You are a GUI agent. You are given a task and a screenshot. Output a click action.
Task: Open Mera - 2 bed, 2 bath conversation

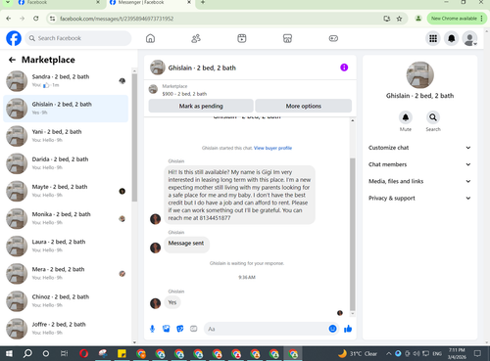[66, 274]
